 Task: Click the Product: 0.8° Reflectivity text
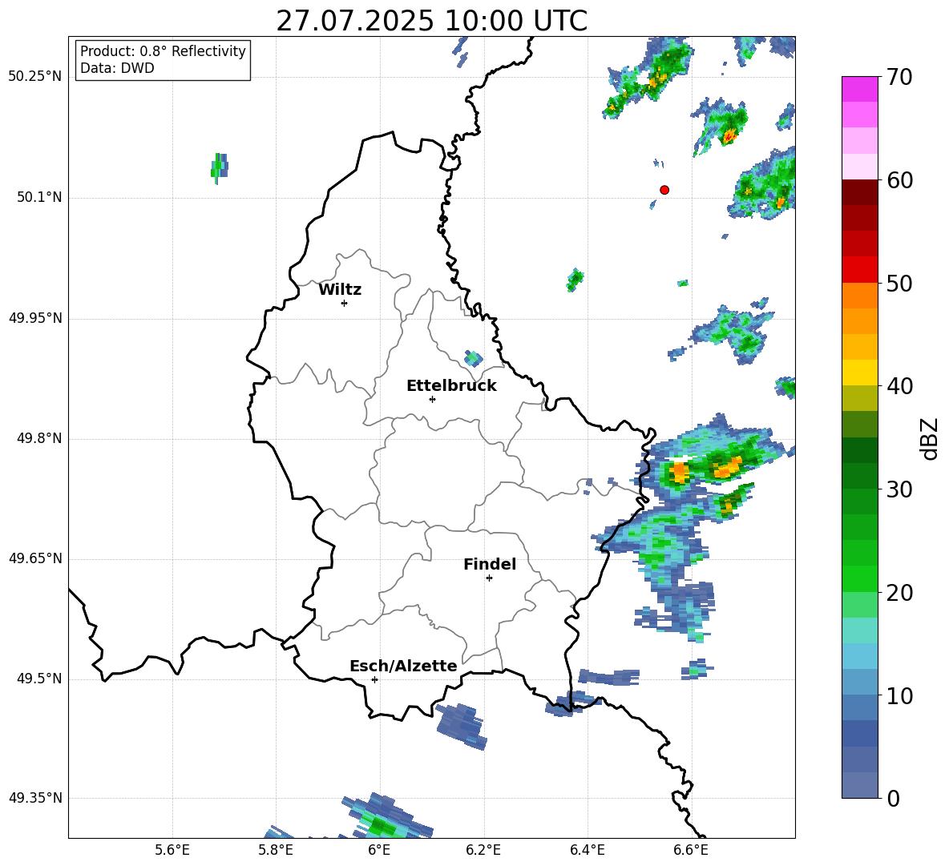163,50
